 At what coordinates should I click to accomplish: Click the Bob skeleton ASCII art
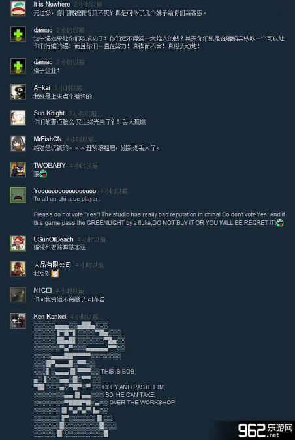[80, 379]
